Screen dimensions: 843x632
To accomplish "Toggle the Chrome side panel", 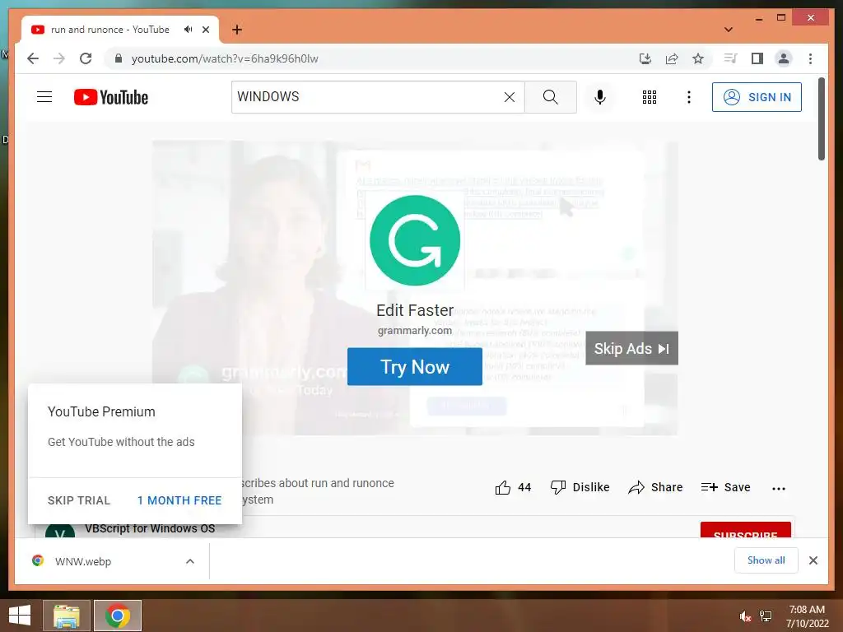I will point(757,58).
